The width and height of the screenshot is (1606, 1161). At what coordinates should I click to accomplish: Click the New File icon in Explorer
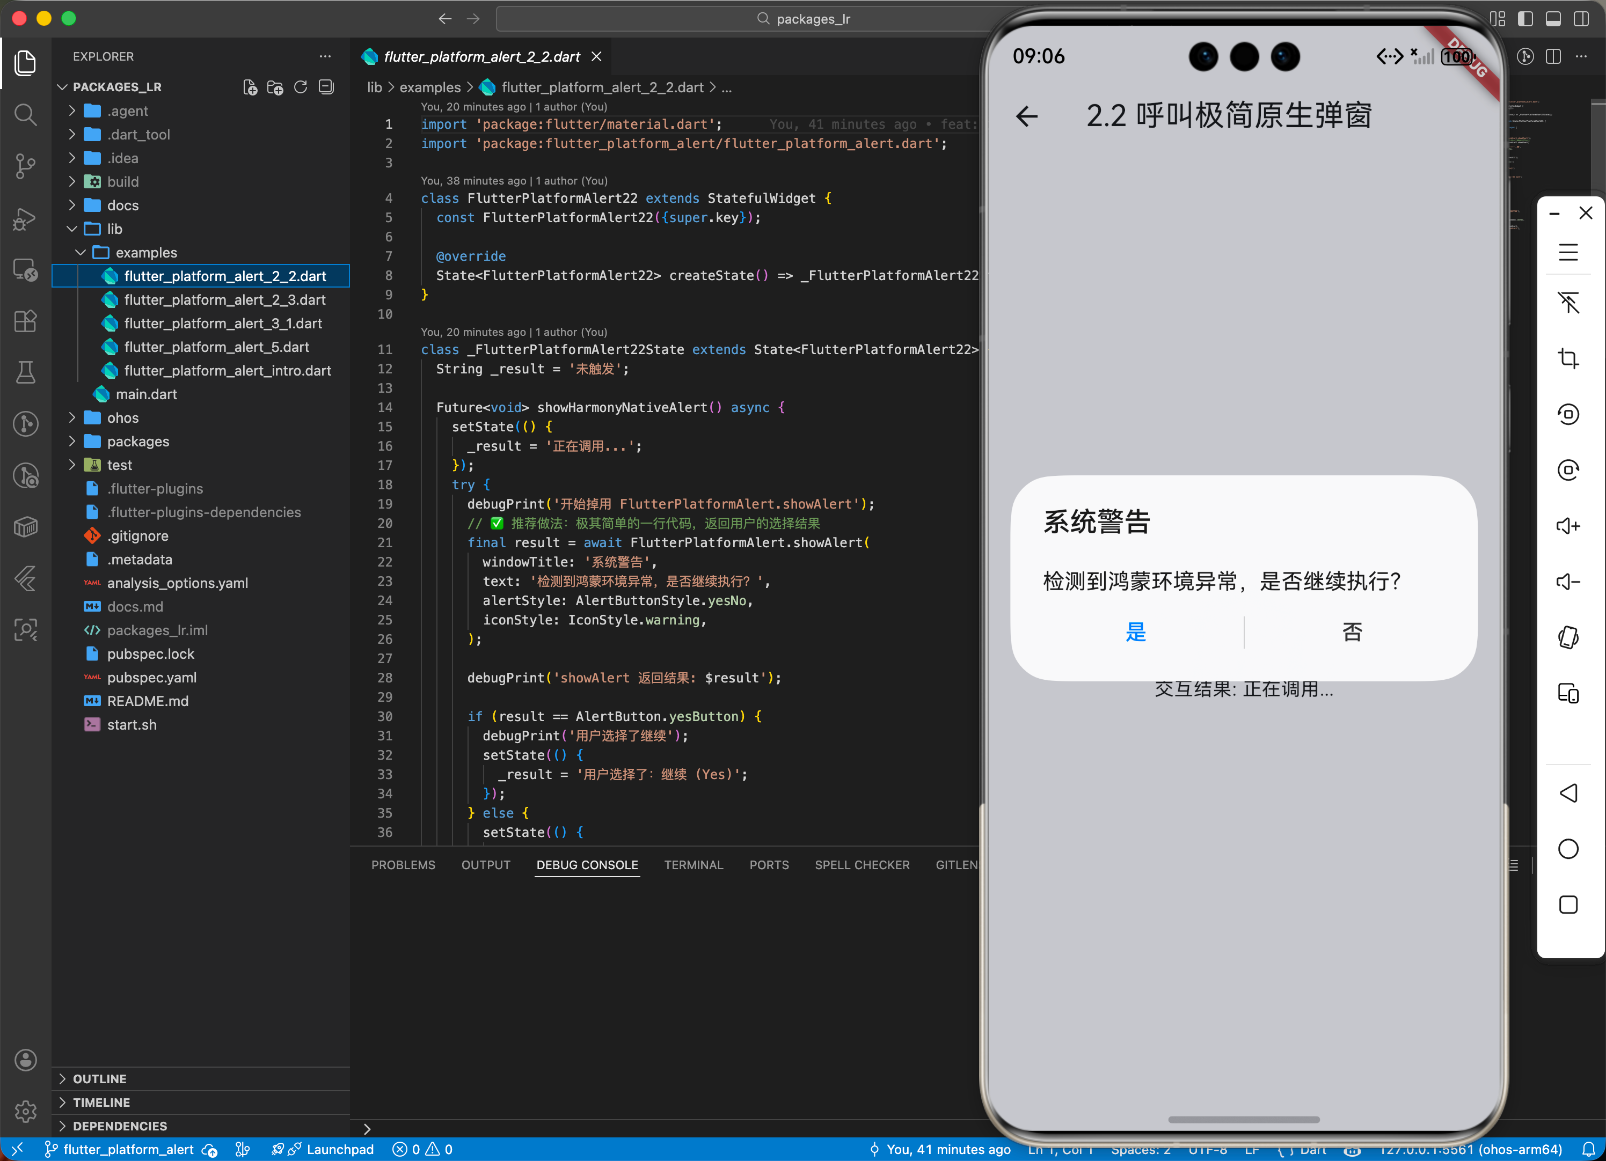point(250,87)
